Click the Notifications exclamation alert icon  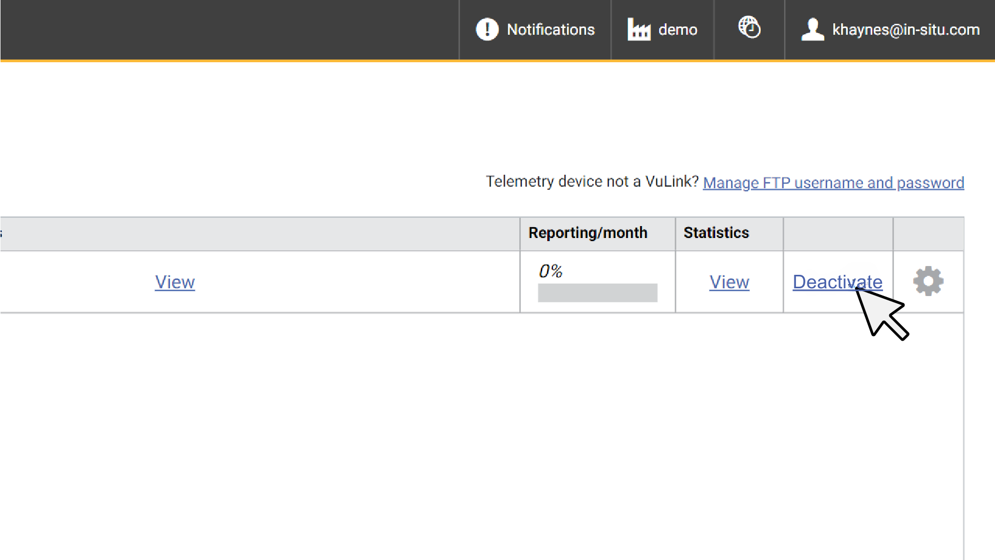[x=487, y=30]
